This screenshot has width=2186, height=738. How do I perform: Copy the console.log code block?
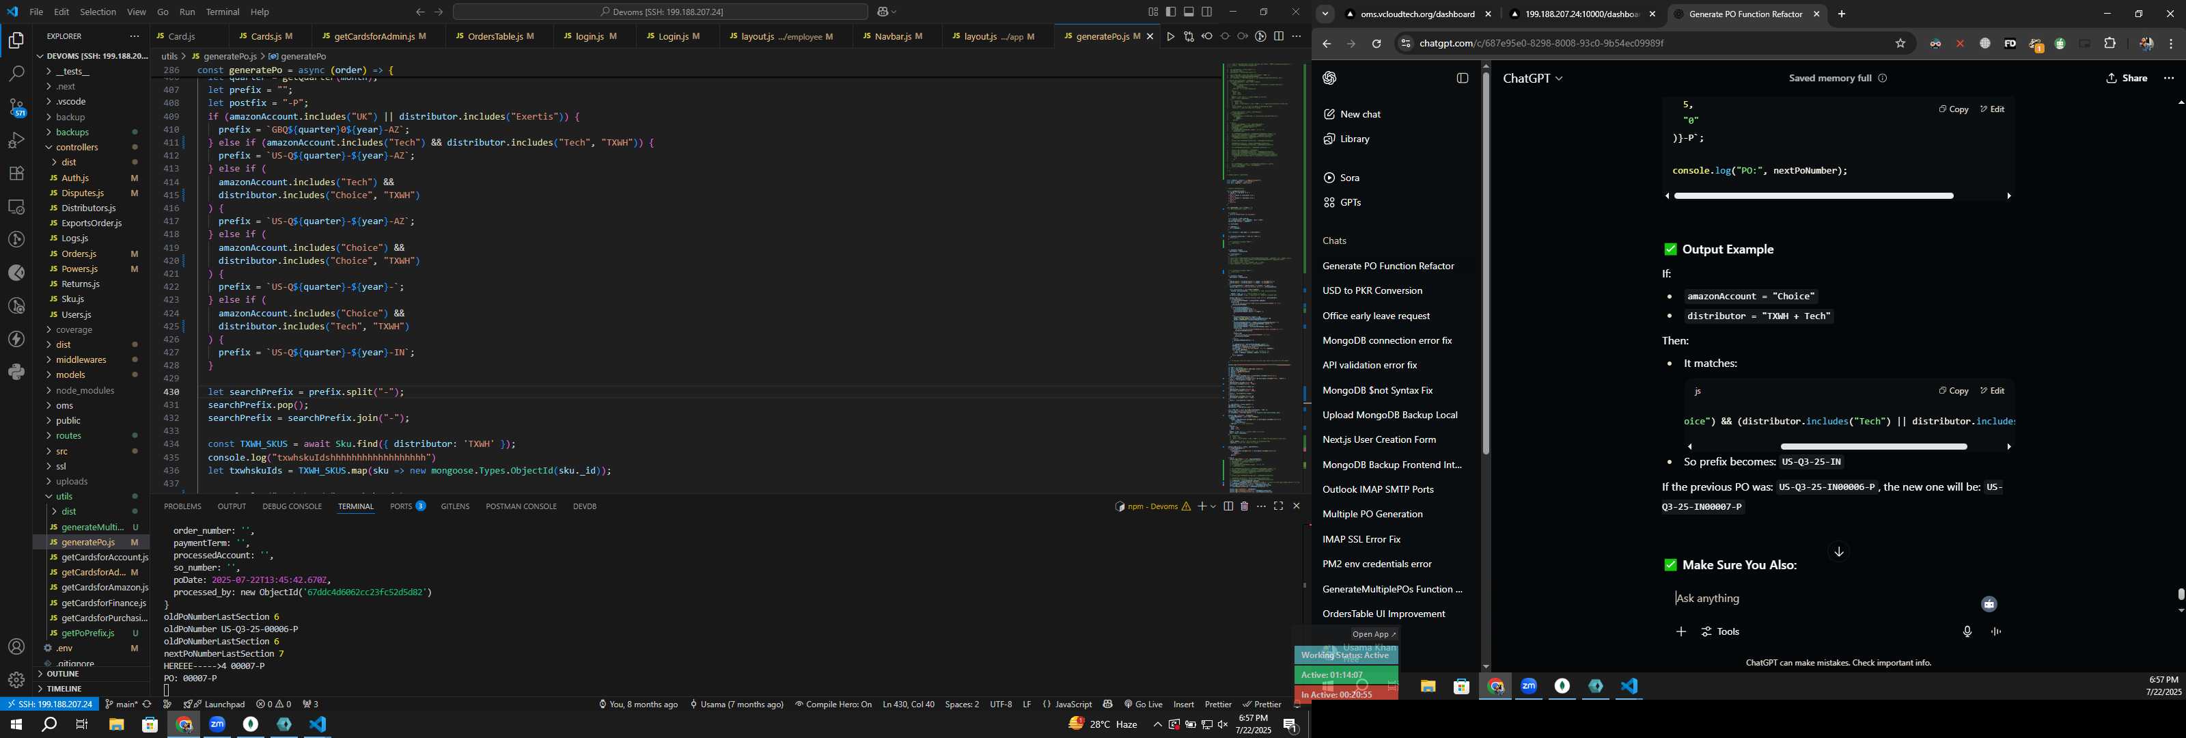(x=1954, y=109)
